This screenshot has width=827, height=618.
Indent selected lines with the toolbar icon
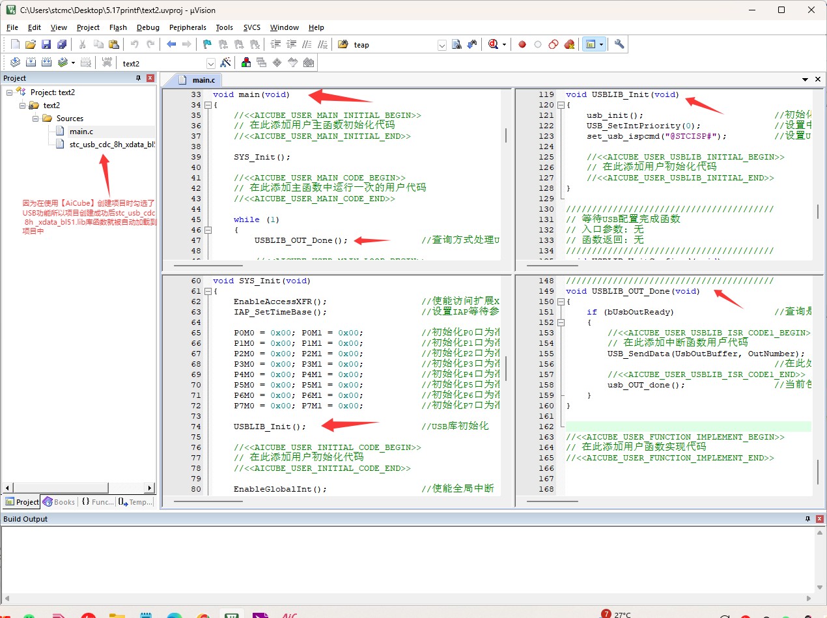tap(275, 44)
